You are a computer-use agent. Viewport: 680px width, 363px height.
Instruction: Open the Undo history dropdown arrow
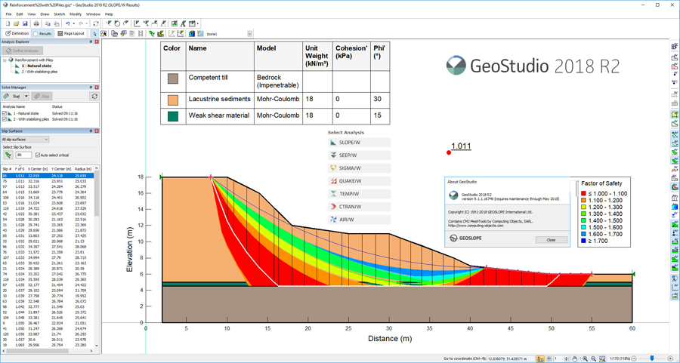[x=74, y=23]
